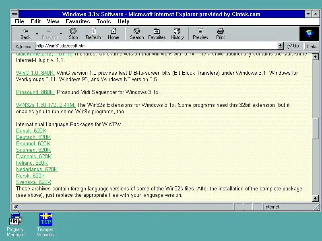Screen dimensions: 322x241
Task: Open the window control menu box
Action: tap(15, 14)
